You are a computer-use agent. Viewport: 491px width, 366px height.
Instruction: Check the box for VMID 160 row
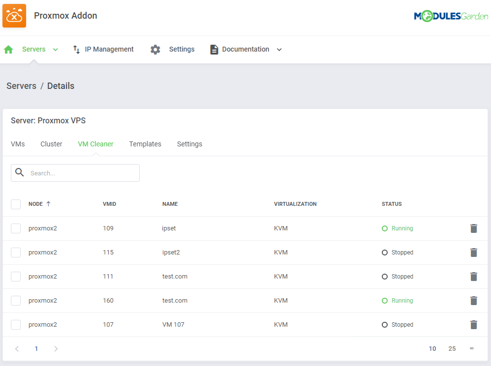coord(16,301)
